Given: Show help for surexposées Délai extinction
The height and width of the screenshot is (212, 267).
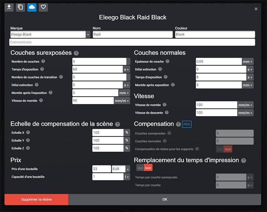Looking at the screenshot, I should [37, 85].
